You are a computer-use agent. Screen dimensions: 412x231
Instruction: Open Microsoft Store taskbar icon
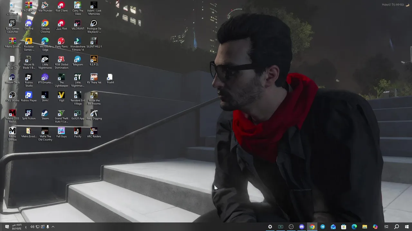(x=344, y=227)
